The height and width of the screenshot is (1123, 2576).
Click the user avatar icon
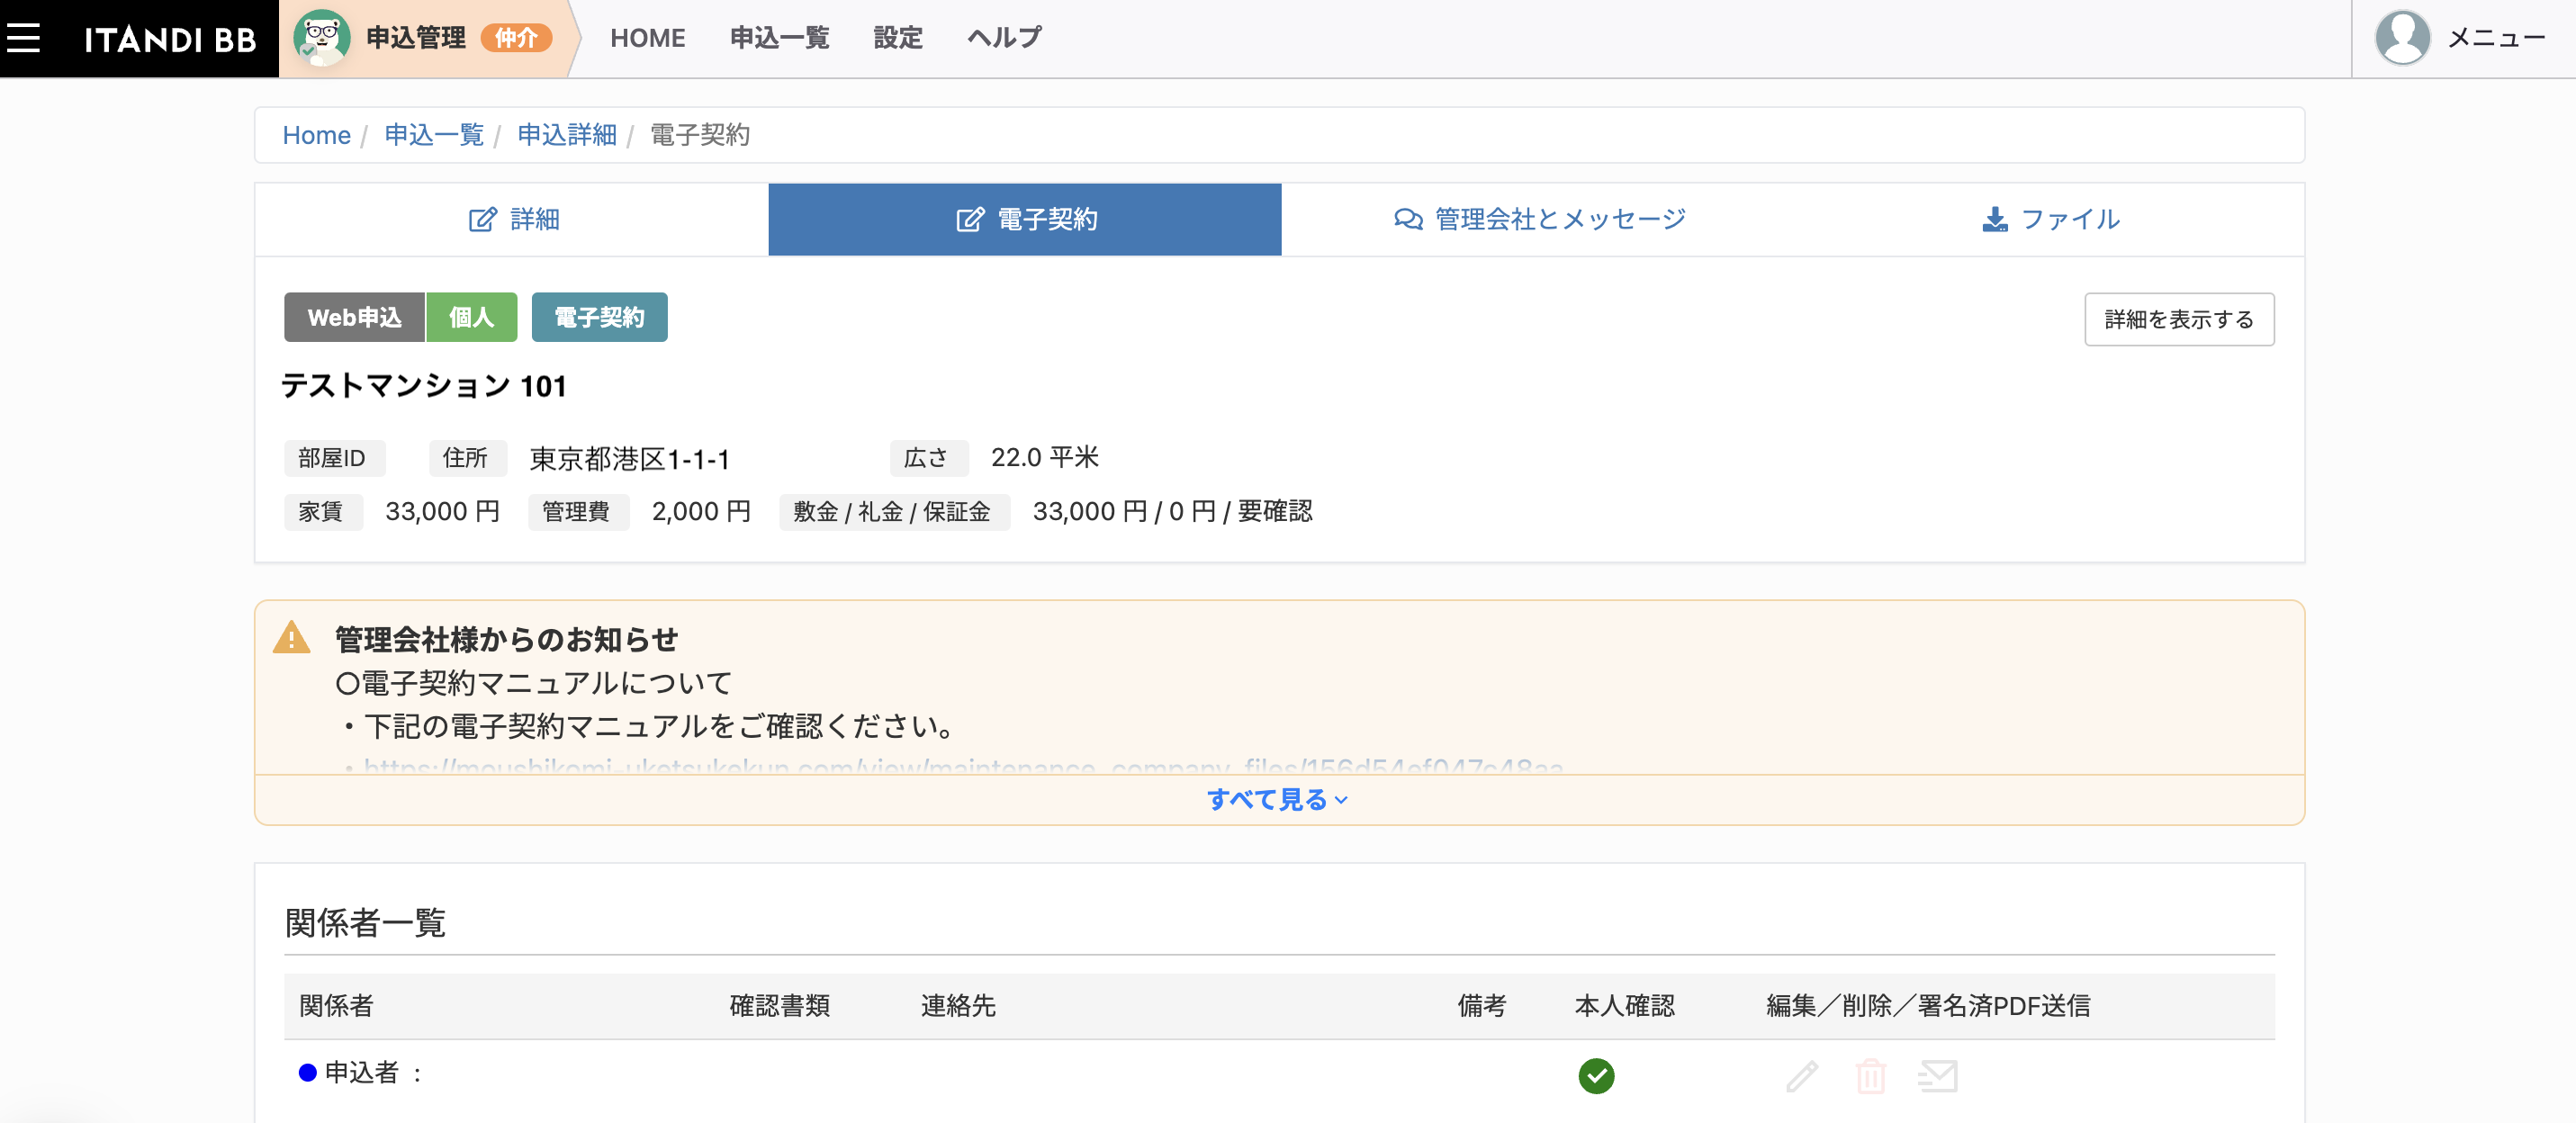(2402, 38)
